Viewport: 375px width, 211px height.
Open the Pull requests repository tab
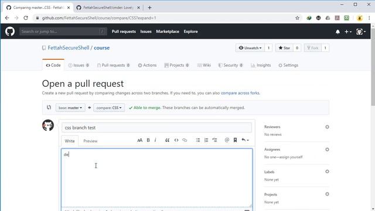pos(114,65)
